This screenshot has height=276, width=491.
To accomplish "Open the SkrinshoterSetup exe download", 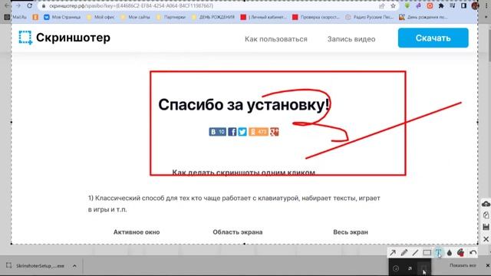I will [x=36, y=266].
